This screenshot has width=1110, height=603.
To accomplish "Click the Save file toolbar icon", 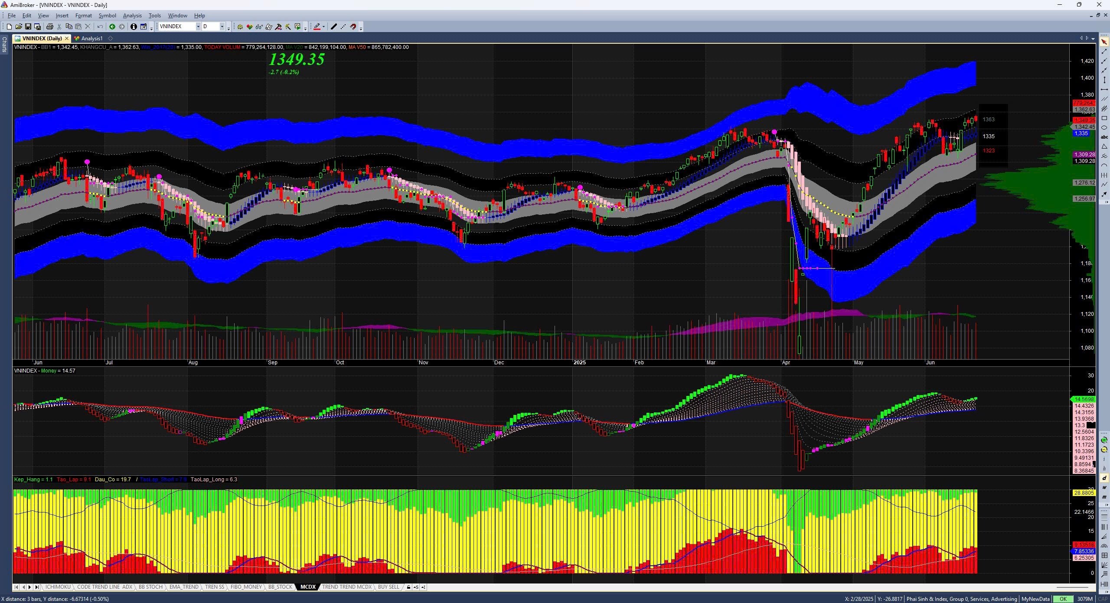I will coord(28,27).
